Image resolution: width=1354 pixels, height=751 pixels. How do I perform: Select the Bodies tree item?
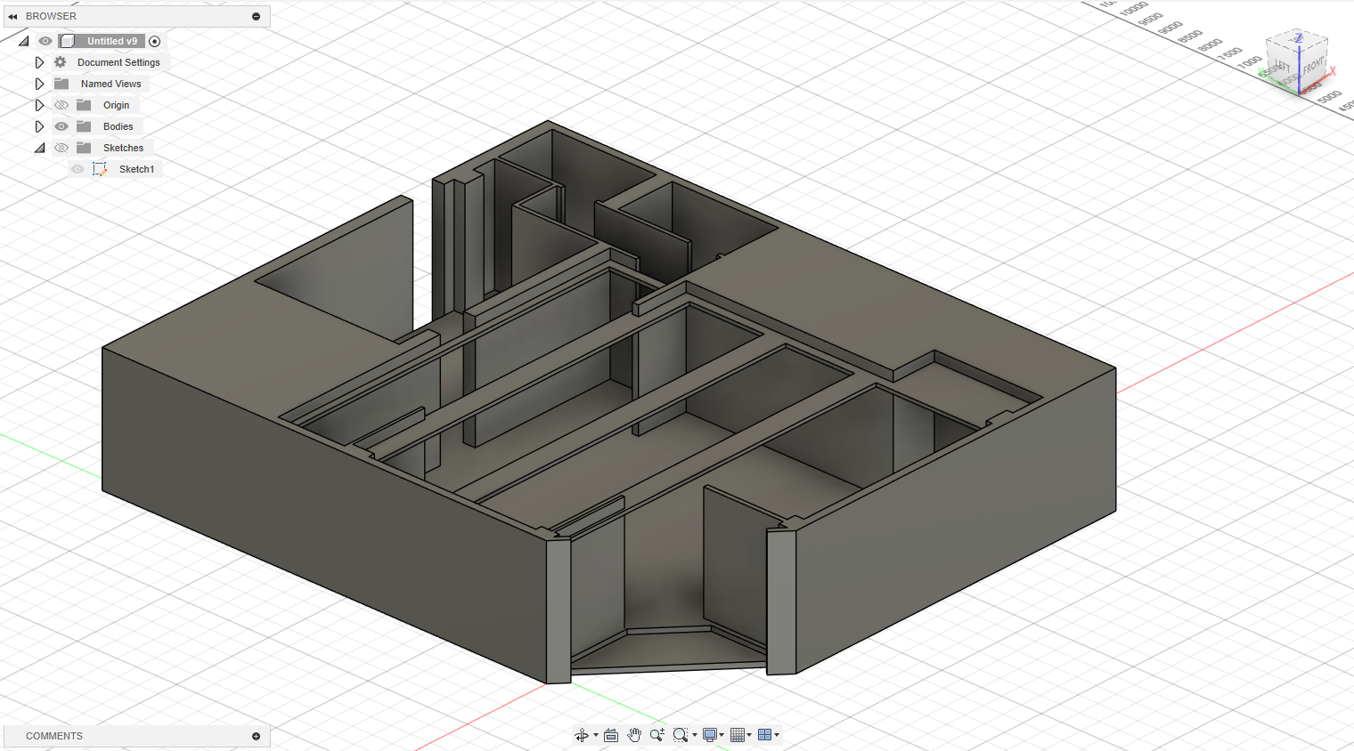[118, 126]
